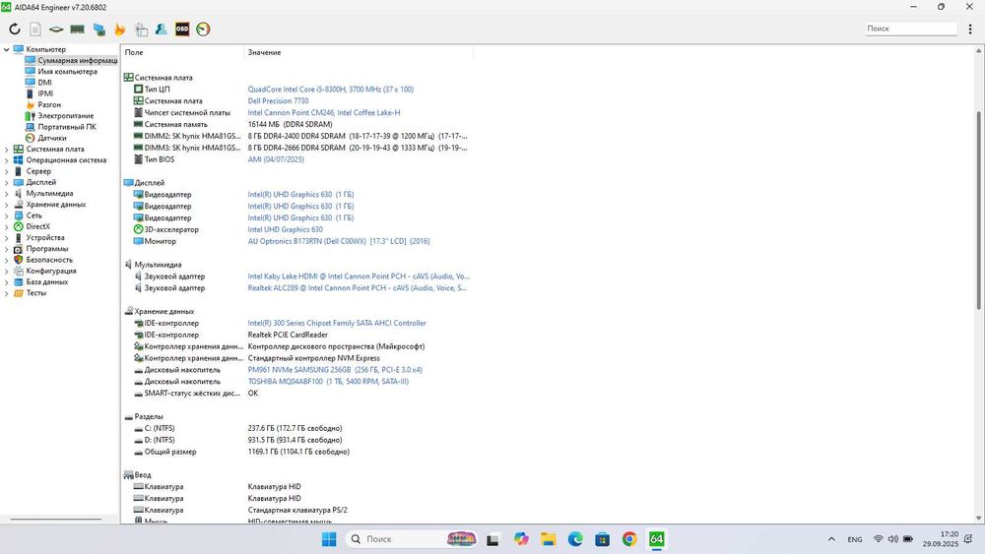The height and width of the screenshot is (554, 985).
Task: Select Датчики in the tree
Action: [51, 138]
